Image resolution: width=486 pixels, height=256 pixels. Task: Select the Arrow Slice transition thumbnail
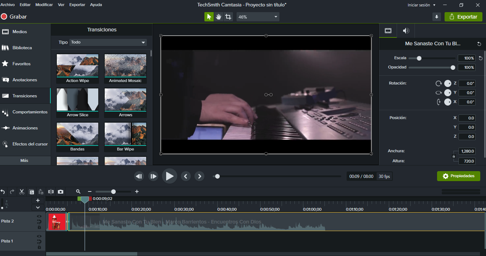coord(78,103)
